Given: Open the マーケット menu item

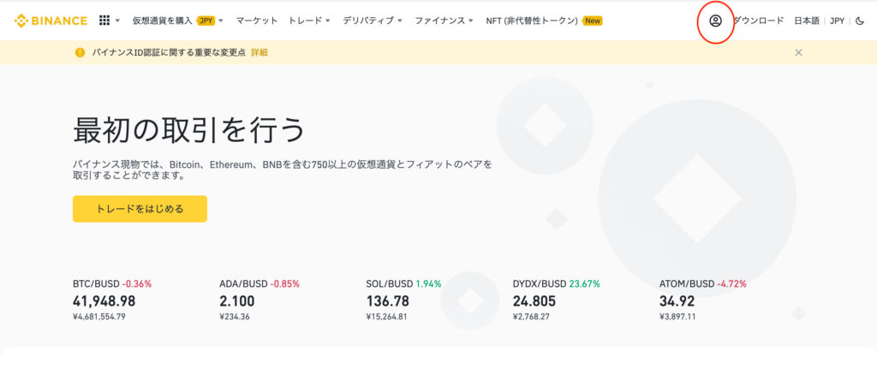Looking at the screenshot, I should [x=257, y=21].
